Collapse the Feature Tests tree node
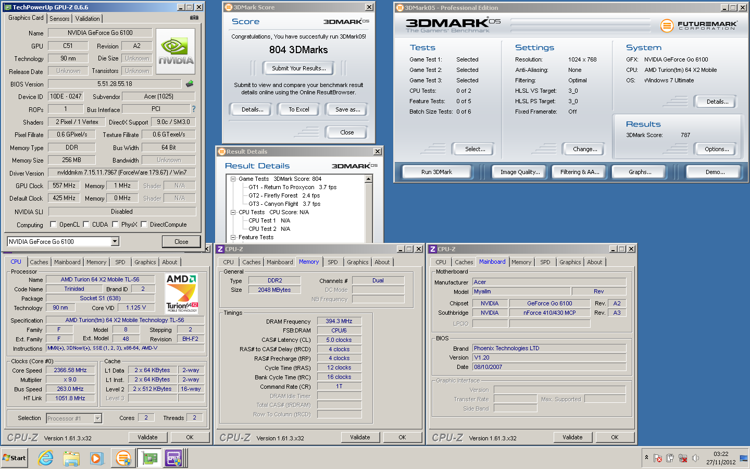The width and height of the screenshot is (750, 469). [x=233, y=237]
